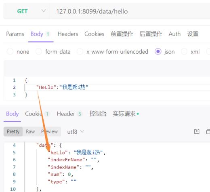Screen dimensions: 210x192
Task: Open the request Cookies tab
Action: pos(94,34)
